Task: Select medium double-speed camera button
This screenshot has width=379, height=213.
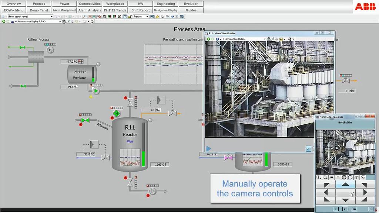Action: [345, 209]
